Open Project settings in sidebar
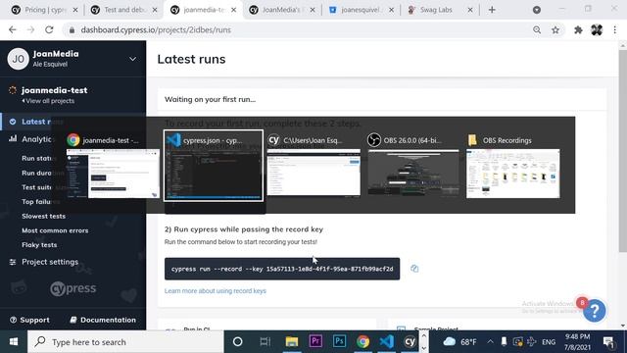627x353 pixels. 50,262
